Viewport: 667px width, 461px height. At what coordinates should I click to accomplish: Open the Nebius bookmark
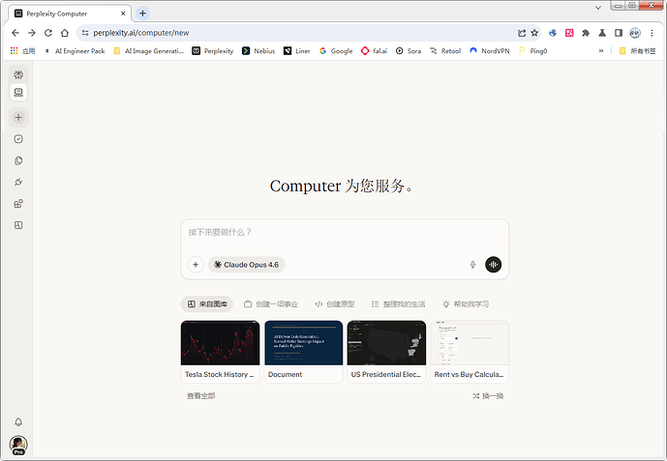point(258,51)
